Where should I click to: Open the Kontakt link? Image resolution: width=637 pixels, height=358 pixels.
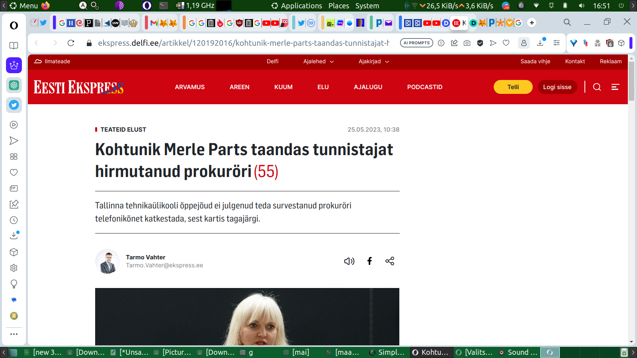(x=575, y=61)
